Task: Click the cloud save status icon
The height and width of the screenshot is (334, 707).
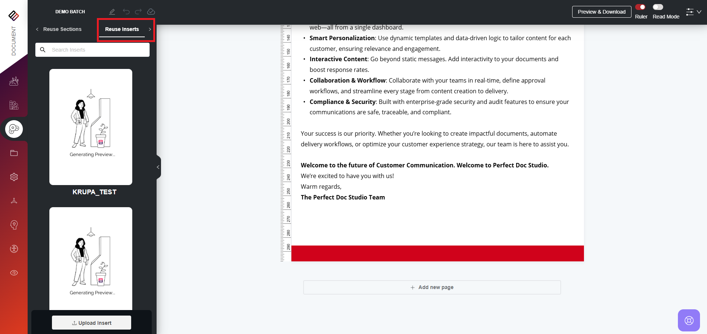Action: point(151,12)
